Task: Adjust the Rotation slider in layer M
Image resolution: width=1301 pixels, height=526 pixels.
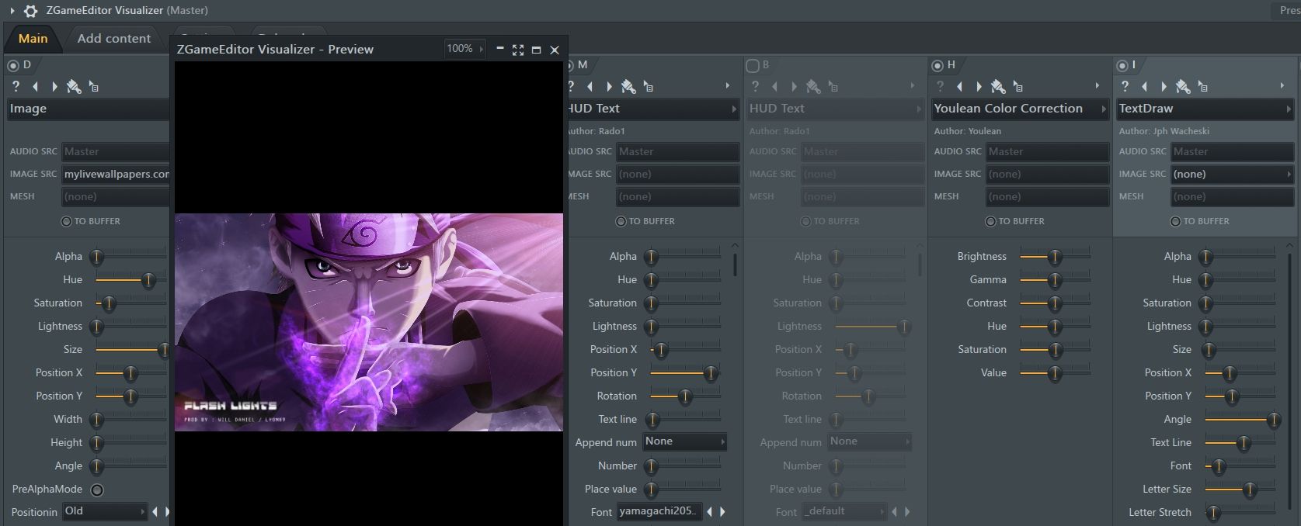Action: pos(685,396)
